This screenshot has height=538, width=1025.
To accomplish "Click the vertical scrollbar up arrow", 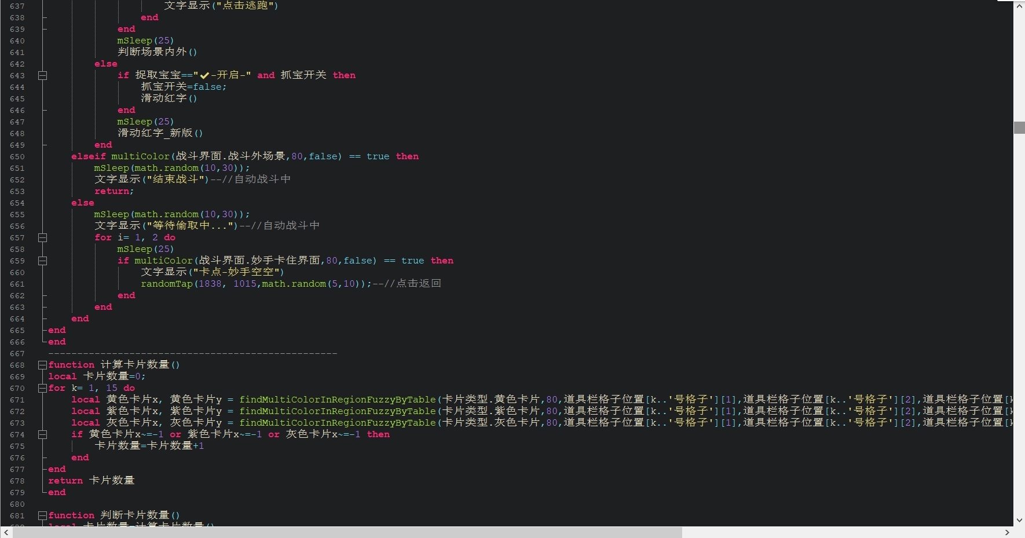I will click(x=1019, y=6).
